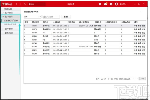Select user name 犀牛学院01 cell
This screenshot has height=100, width=150.
click(x=47, y=29)
